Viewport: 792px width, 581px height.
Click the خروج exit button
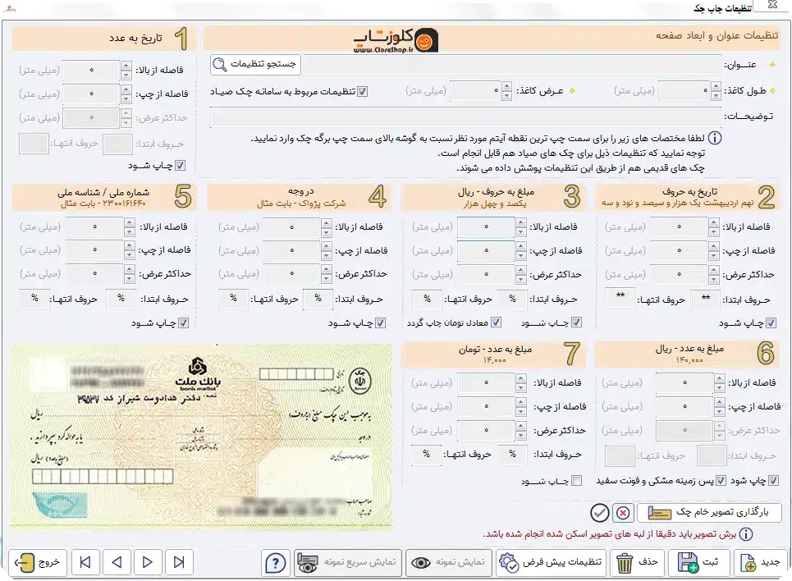(38, 562)
